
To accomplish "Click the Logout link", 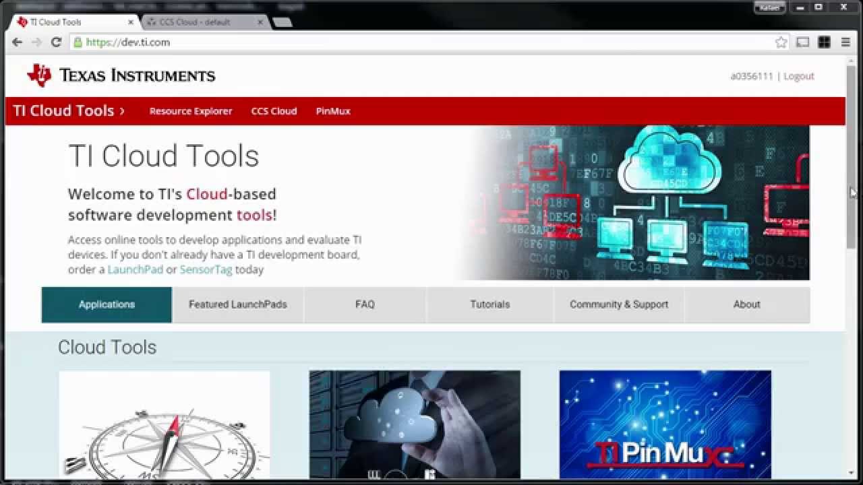I will click(799, 76).
